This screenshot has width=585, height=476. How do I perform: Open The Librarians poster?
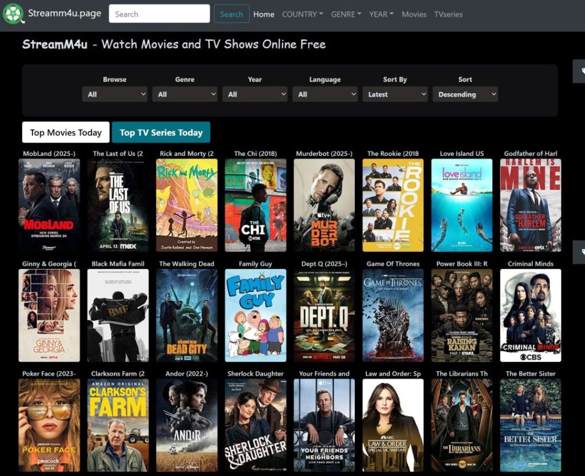(x=462, y=425)
